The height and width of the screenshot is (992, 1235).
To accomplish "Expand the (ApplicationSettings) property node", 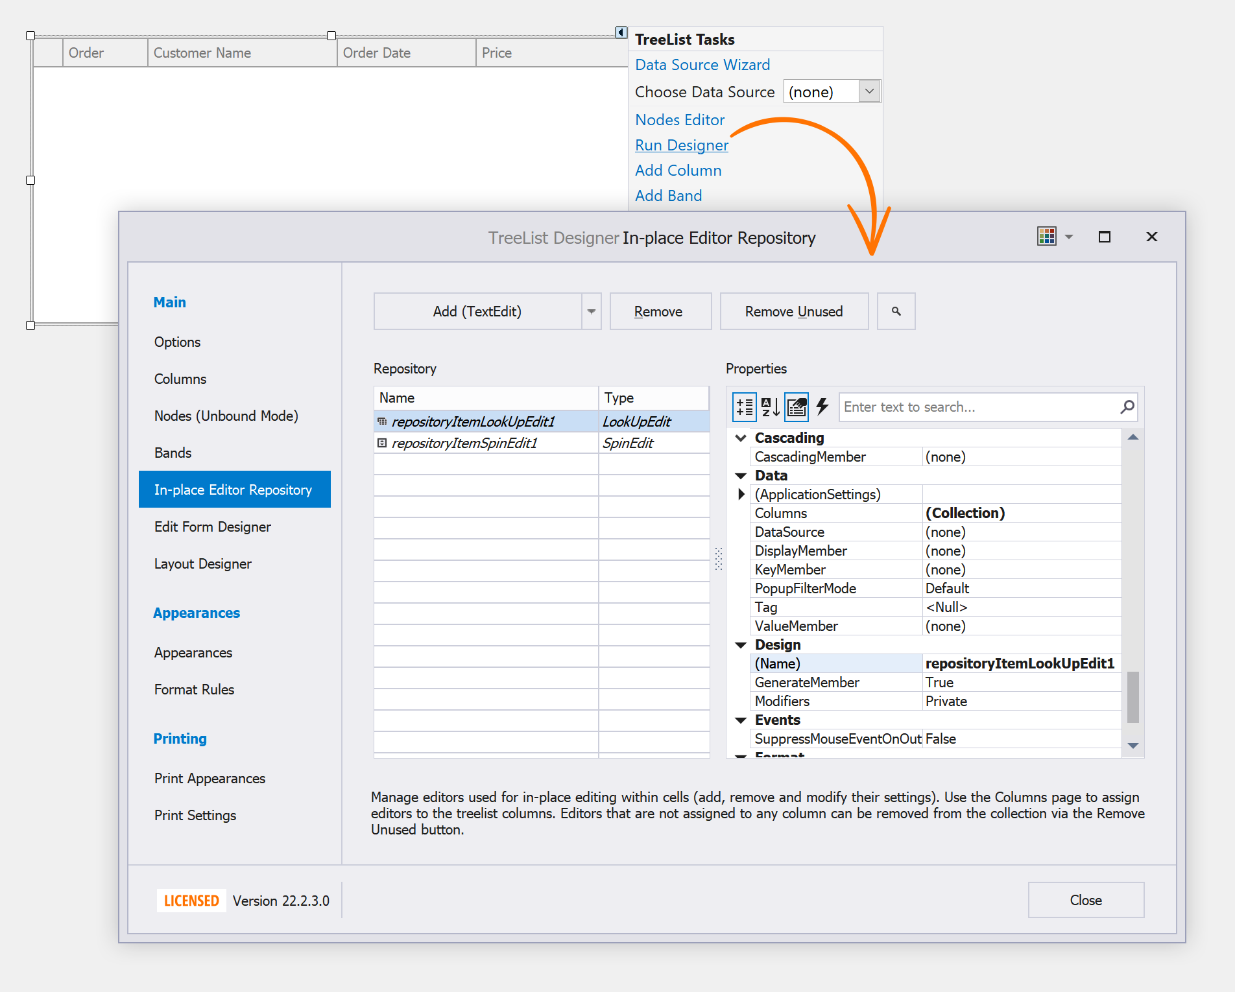I will pyautogui.click(x=741, y=495).
